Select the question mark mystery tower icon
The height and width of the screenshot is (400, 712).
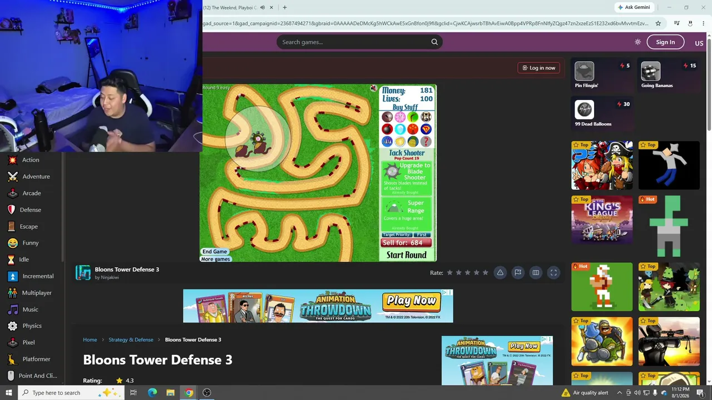(426, 141)
